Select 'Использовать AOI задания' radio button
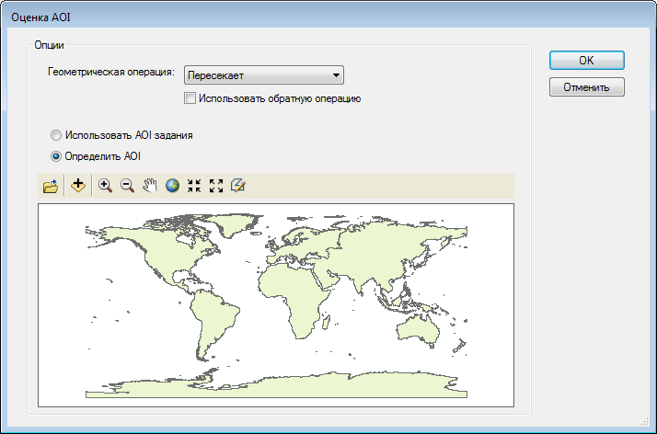The height and width of the screenshot is (434, 657). pyautogui.click(x=57, y=134)
